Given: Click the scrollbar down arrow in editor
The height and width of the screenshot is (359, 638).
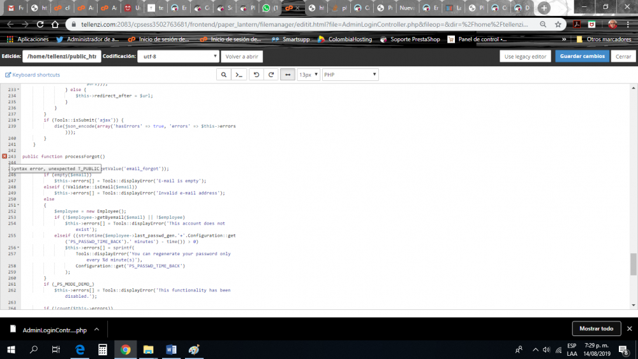Looking at the screenshot, I should [634, 305].
